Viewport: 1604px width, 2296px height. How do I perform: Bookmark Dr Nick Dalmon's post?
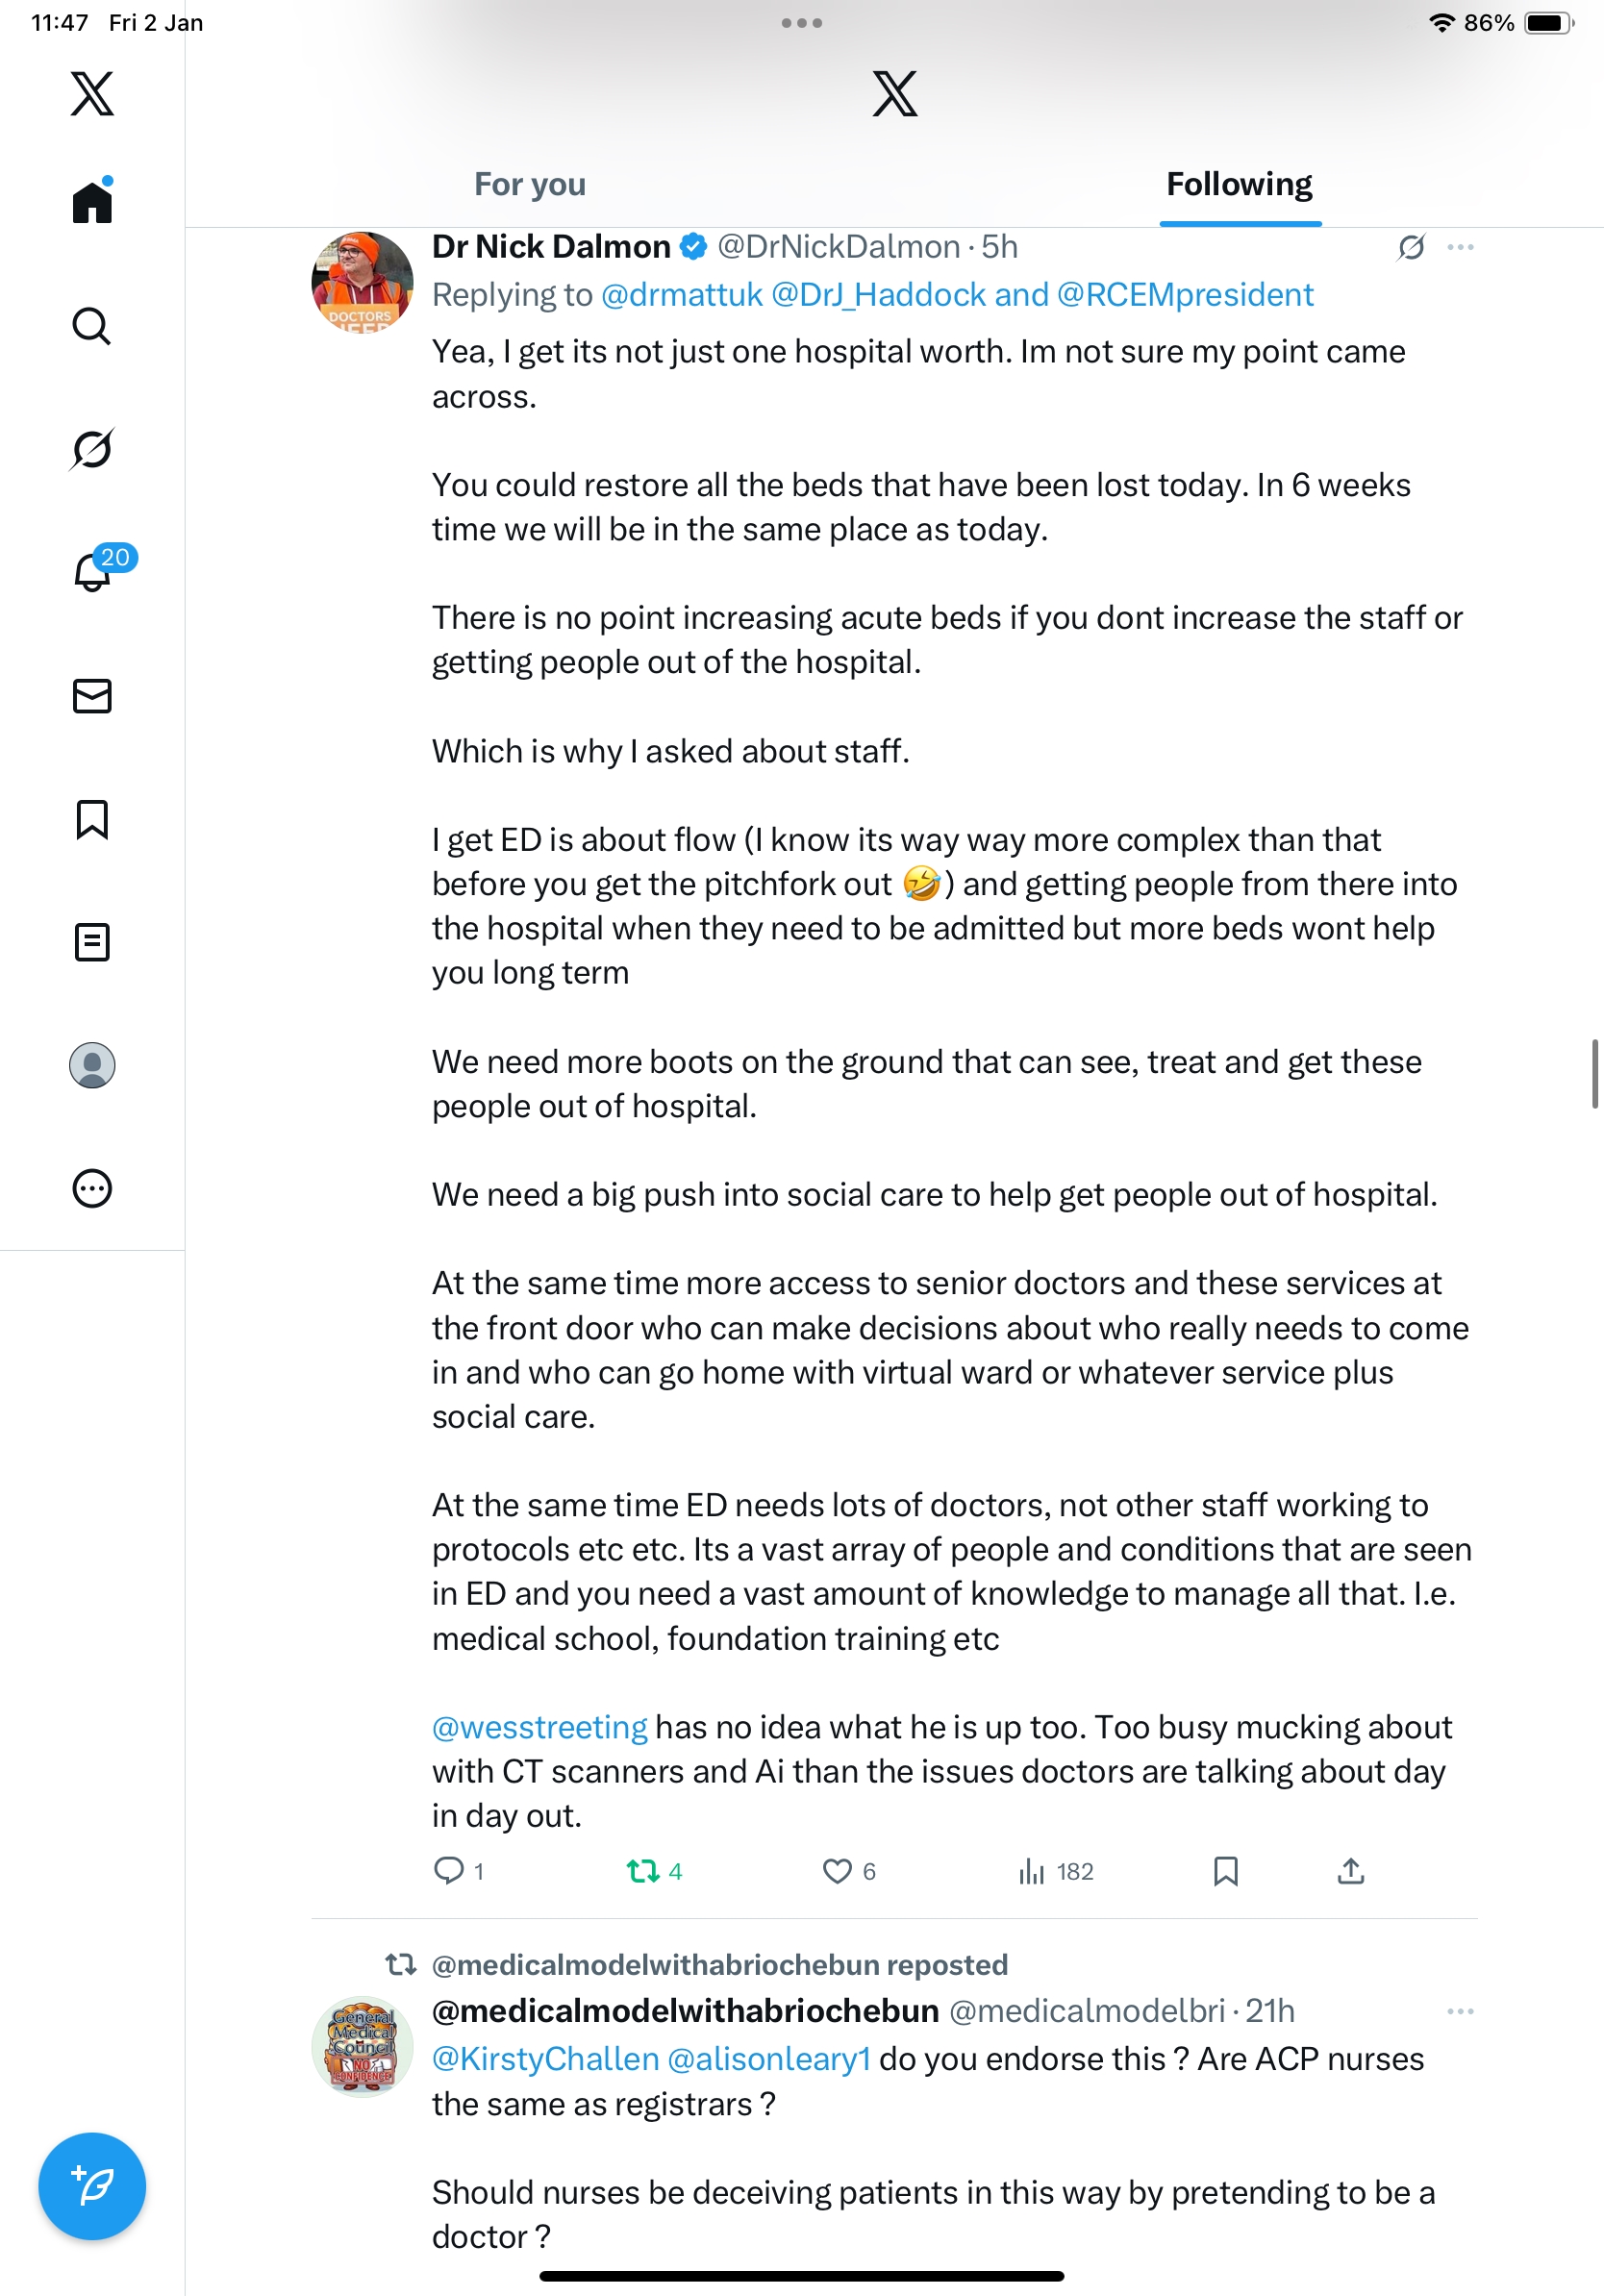(x=1225, y=1871)
